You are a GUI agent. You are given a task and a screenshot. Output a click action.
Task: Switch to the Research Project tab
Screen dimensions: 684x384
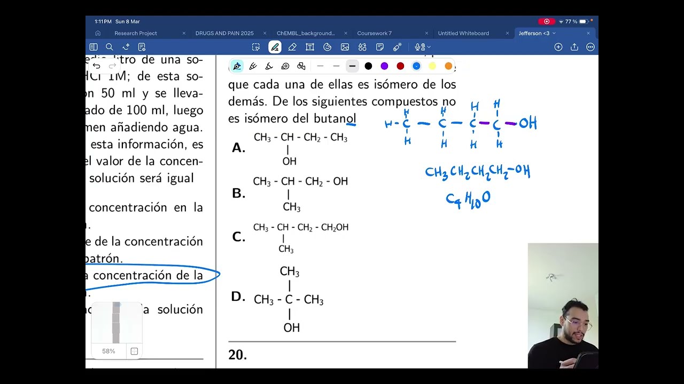pyautogui.click(x=136, y=33)
